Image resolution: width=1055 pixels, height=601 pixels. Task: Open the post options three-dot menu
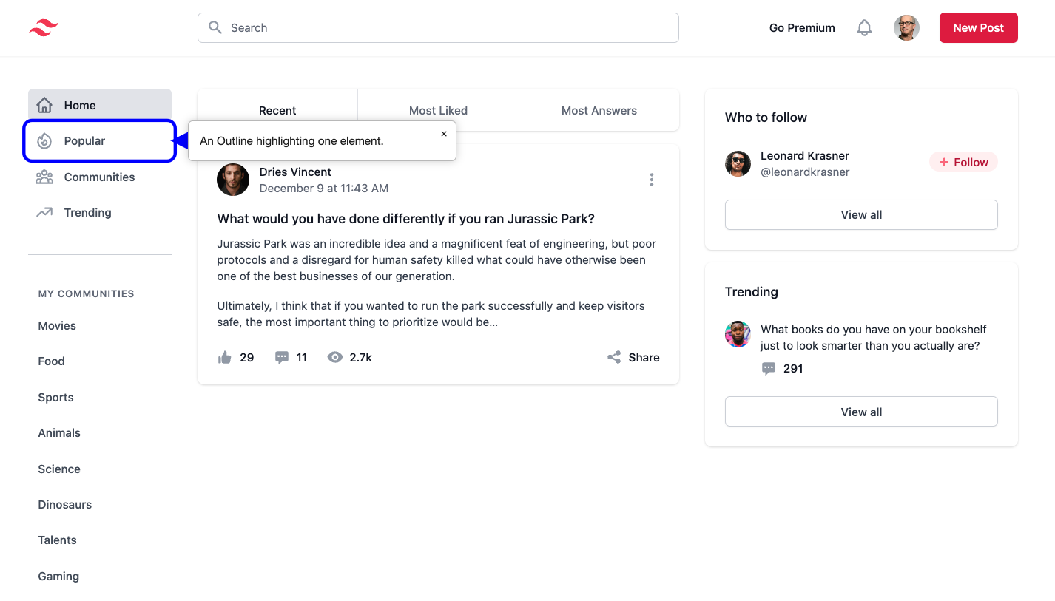[651, 180]
